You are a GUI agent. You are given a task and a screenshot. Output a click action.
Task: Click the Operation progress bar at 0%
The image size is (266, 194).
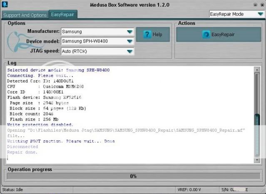coord(133,176)
